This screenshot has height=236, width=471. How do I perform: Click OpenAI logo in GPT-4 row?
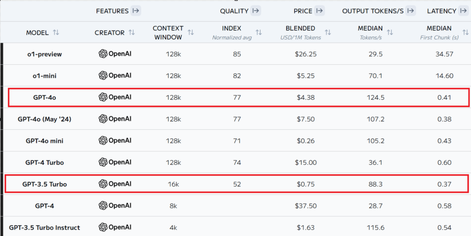point(115,206)
